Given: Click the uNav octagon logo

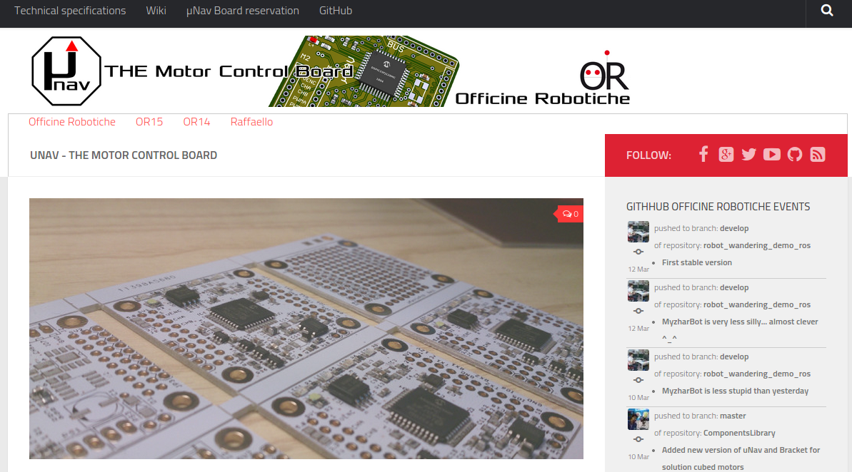Looking at the screenshot, I should coord(66,71).
